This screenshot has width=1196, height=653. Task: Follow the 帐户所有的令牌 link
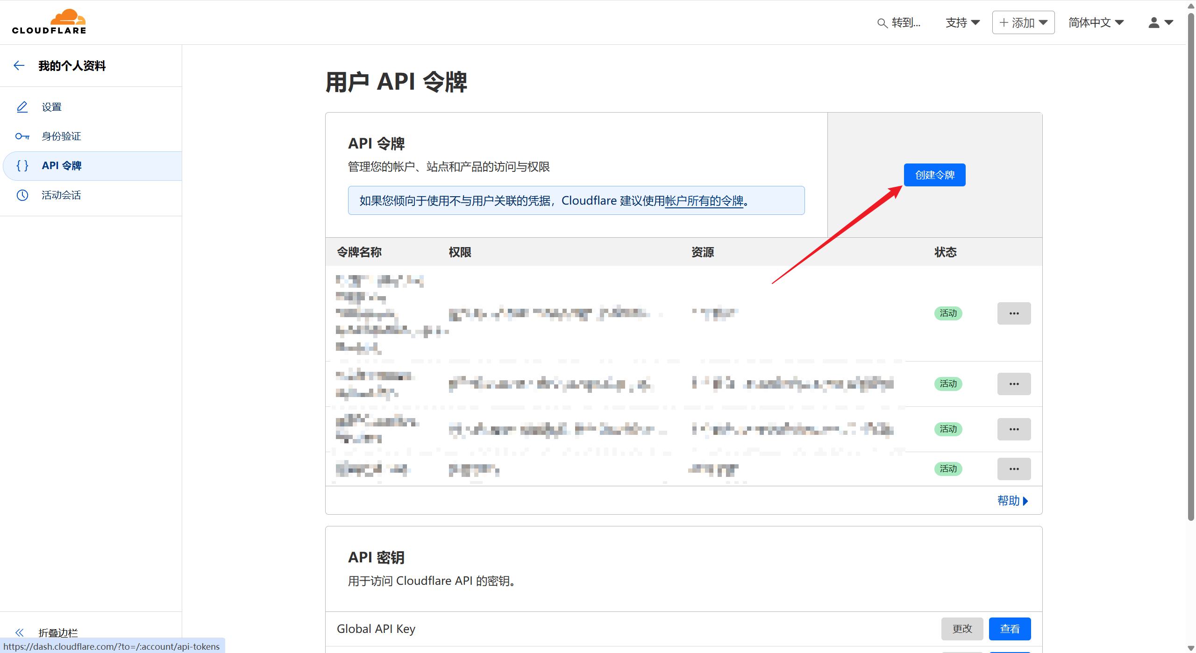tap(704, 201)
